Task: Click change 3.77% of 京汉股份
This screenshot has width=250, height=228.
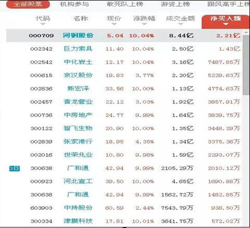Action: pyautogui.click(x=144, y=75)
